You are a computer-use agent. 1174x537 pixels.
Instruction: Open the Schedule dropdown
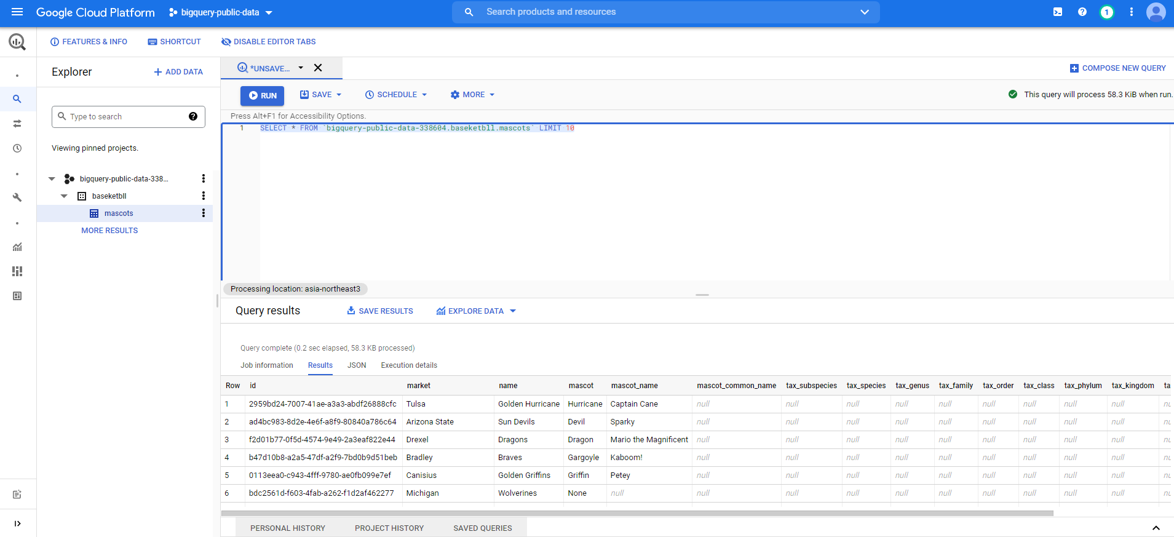click(x=396, y=95)
